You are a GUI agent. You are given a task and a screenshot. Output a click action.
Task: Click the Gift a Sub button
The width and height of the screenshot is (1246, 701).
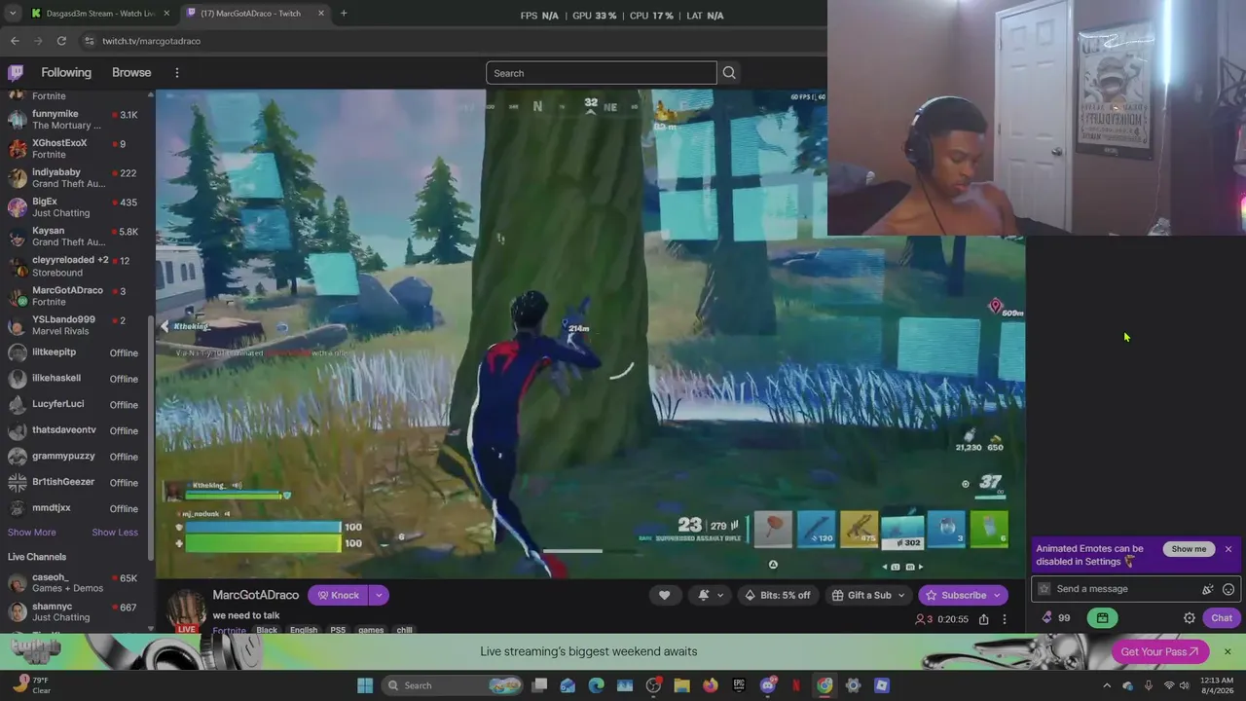tap(861, 595)
